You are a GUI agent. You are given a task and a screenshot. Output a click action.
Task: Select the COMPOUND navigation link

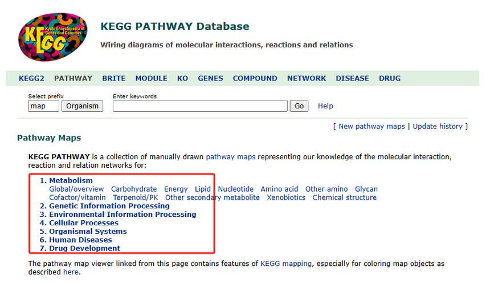pyautogui.click(x=255, y=78)
